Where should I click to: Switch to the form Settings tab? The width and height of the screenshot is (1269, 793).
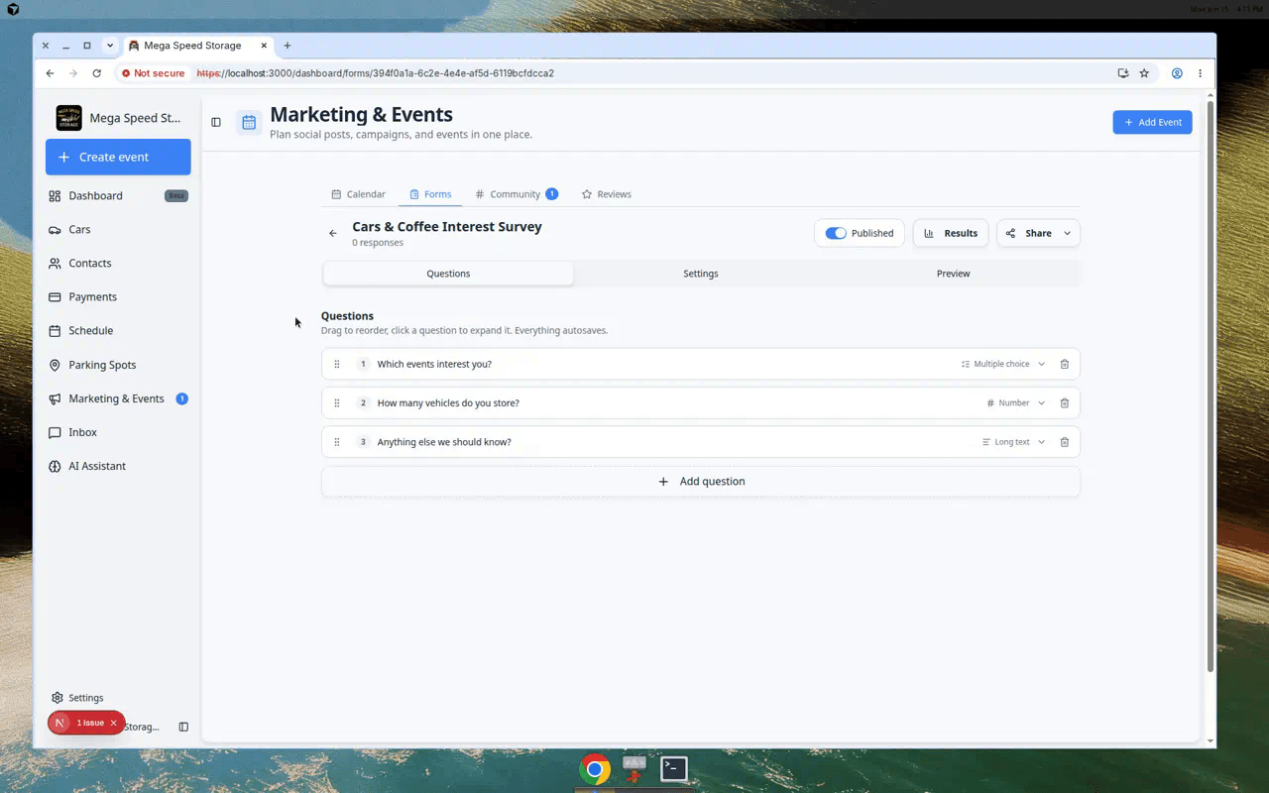700,274
